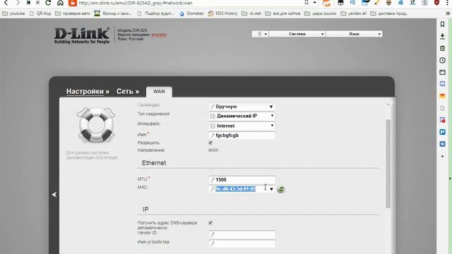The image size is (452, 254).
Task: Open the KISS History bookmark
Action: [x=223, y=13]
